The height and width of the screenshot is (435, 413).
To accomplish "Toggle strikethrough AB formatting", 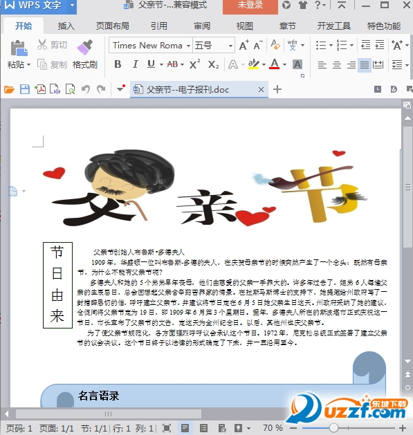I will [x=173, y=64].
